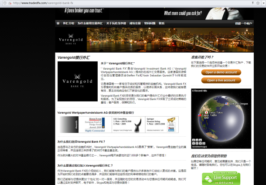Click the Live Support offline chat button
This screenshot has width=266, height=185.
point(221,178)
